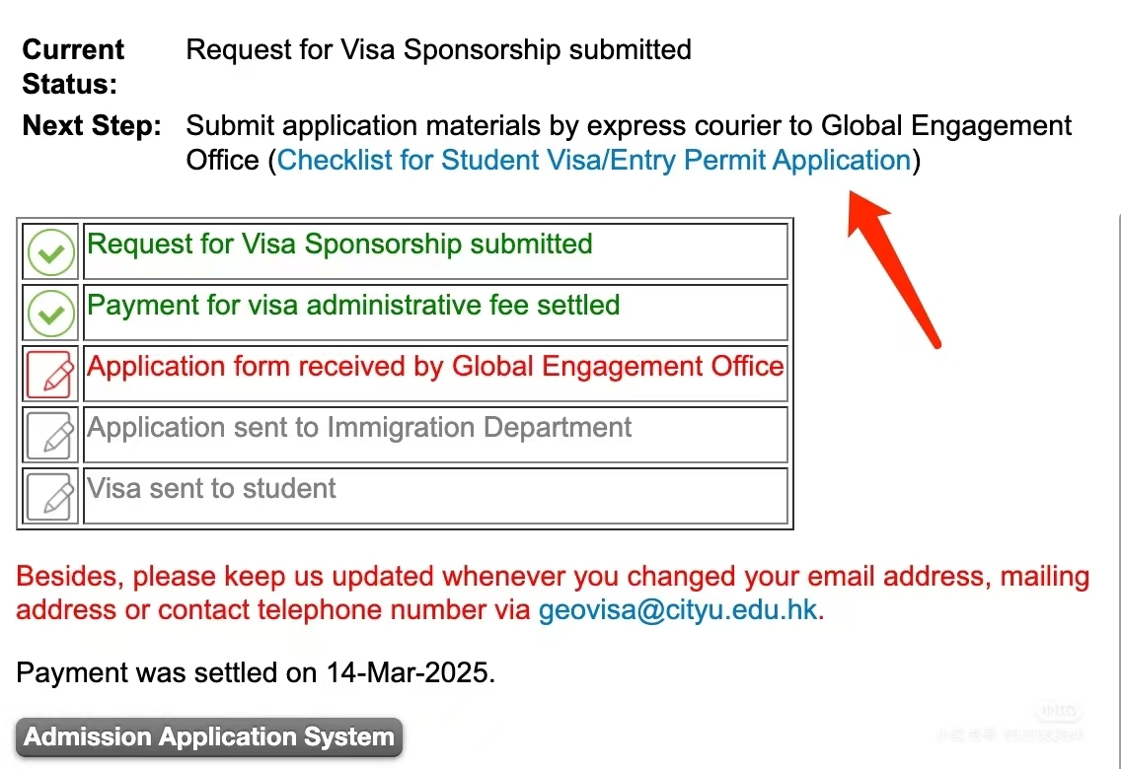Click grey pencil icon beside Visa sent to student
The image size is (1121, 769).
click(x=50, y=496)
